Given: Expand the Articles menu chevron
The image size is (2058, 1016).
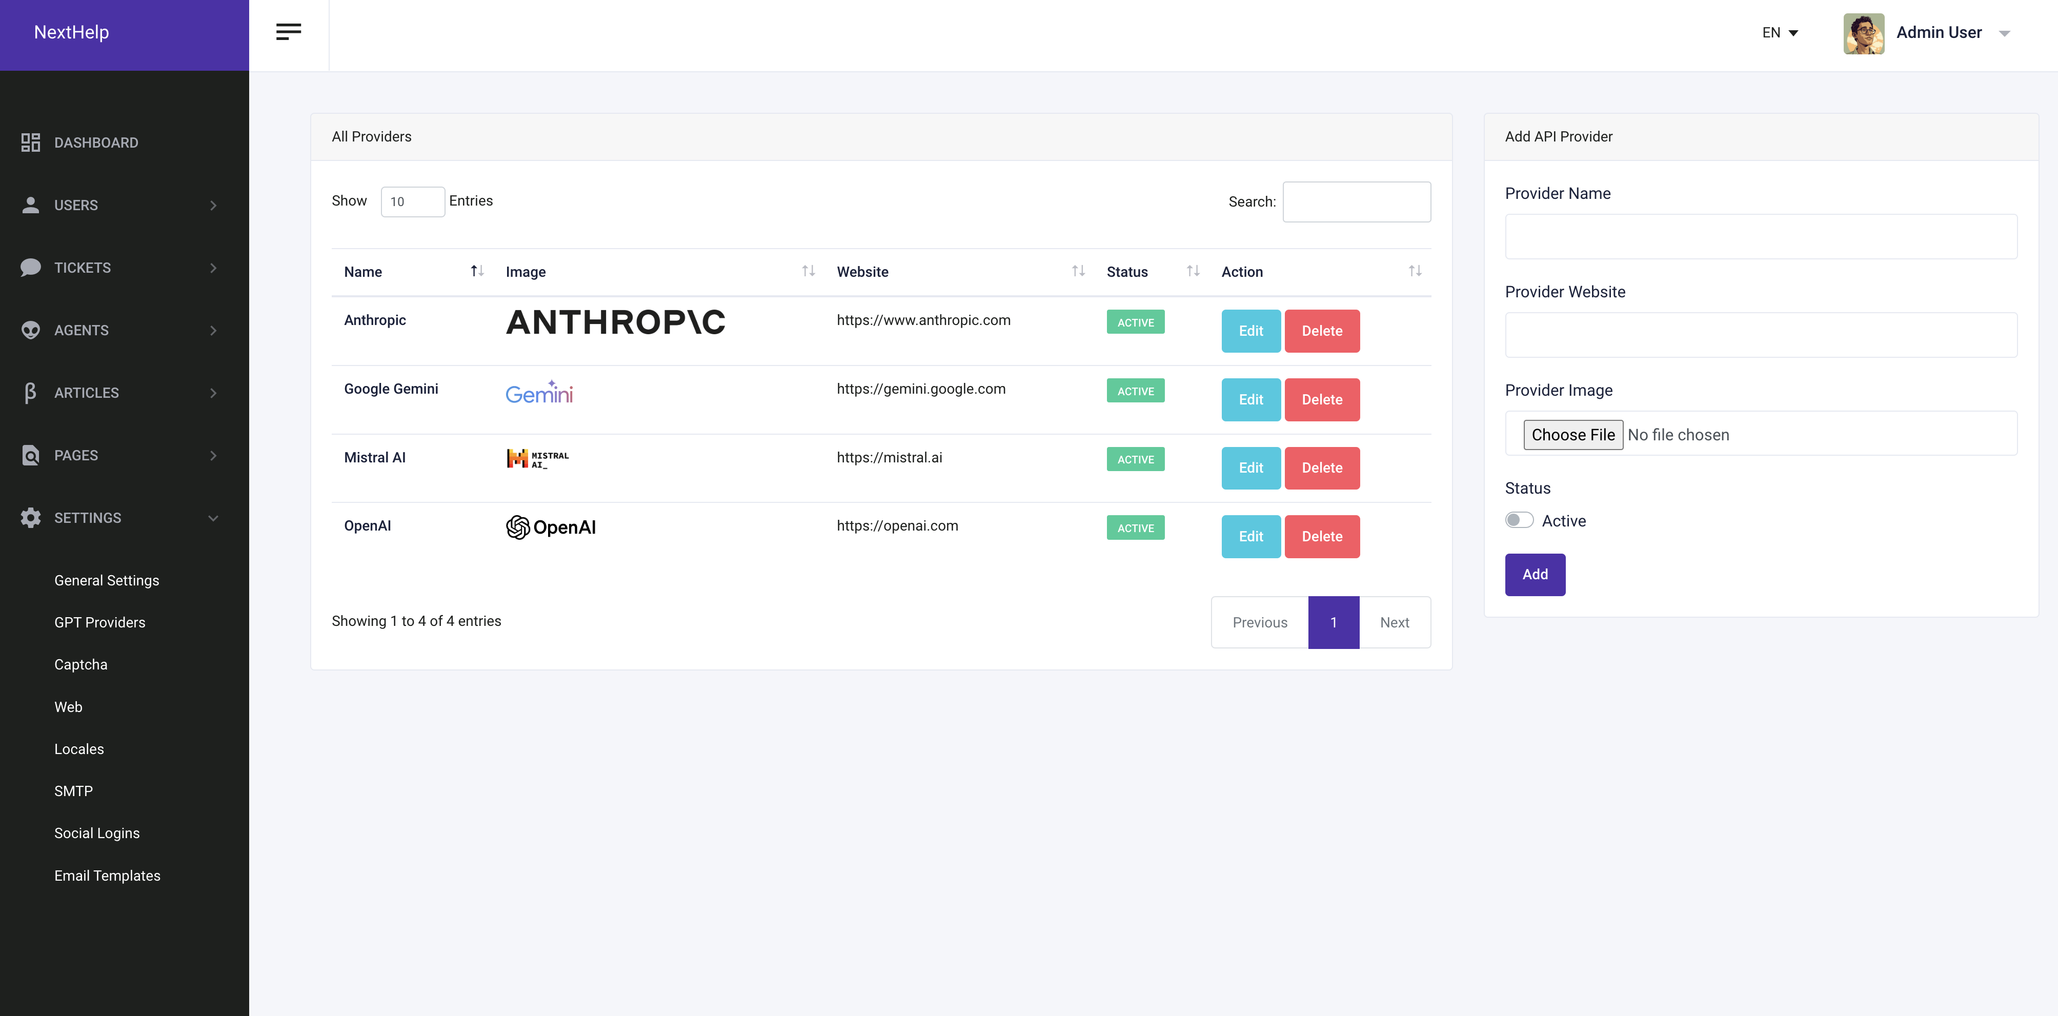Looking at the screenshot, I should click(213, 392).
